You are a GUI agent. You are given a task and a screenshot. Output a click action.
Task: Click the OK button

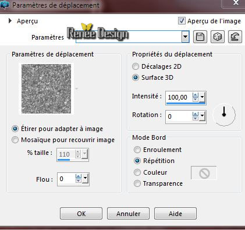coord(81,214)
